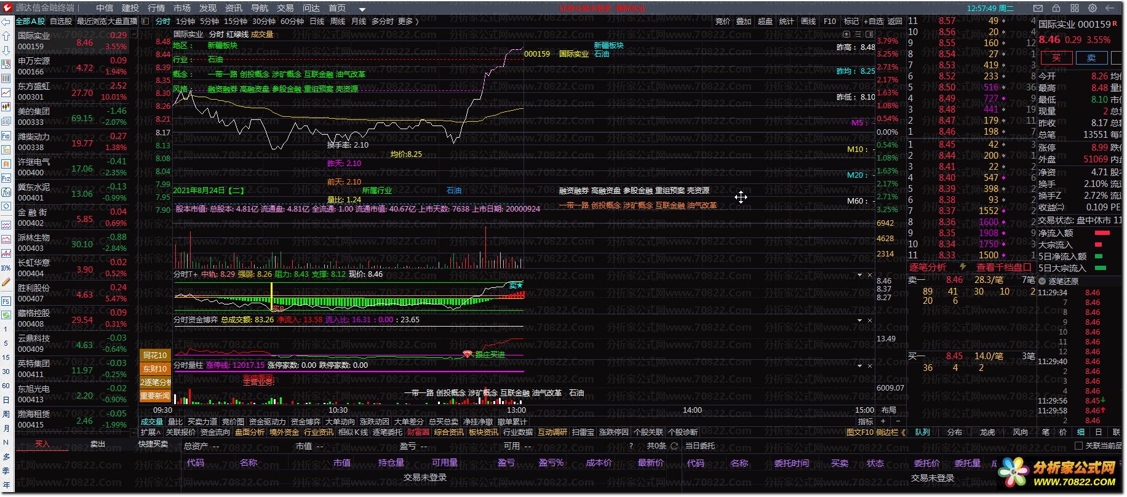Viewport: 1127px width, 497px height.
Task: Close the 分时资金博弈 indicator panel
Action: tap(870, 320)
